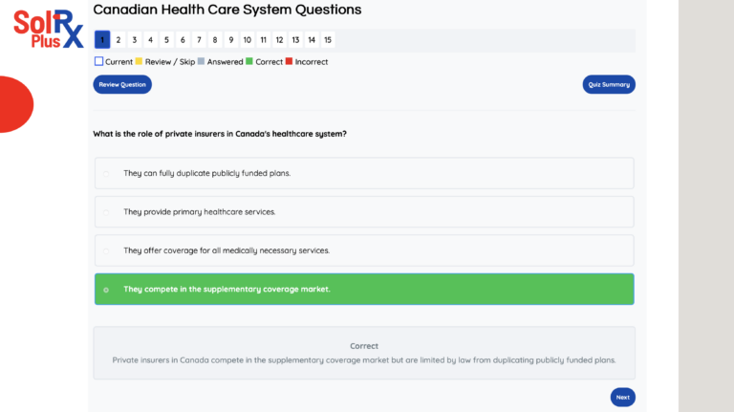The width and height of the screenshot is (734, 412).
Task: Go to question 9
Action: 231,40
